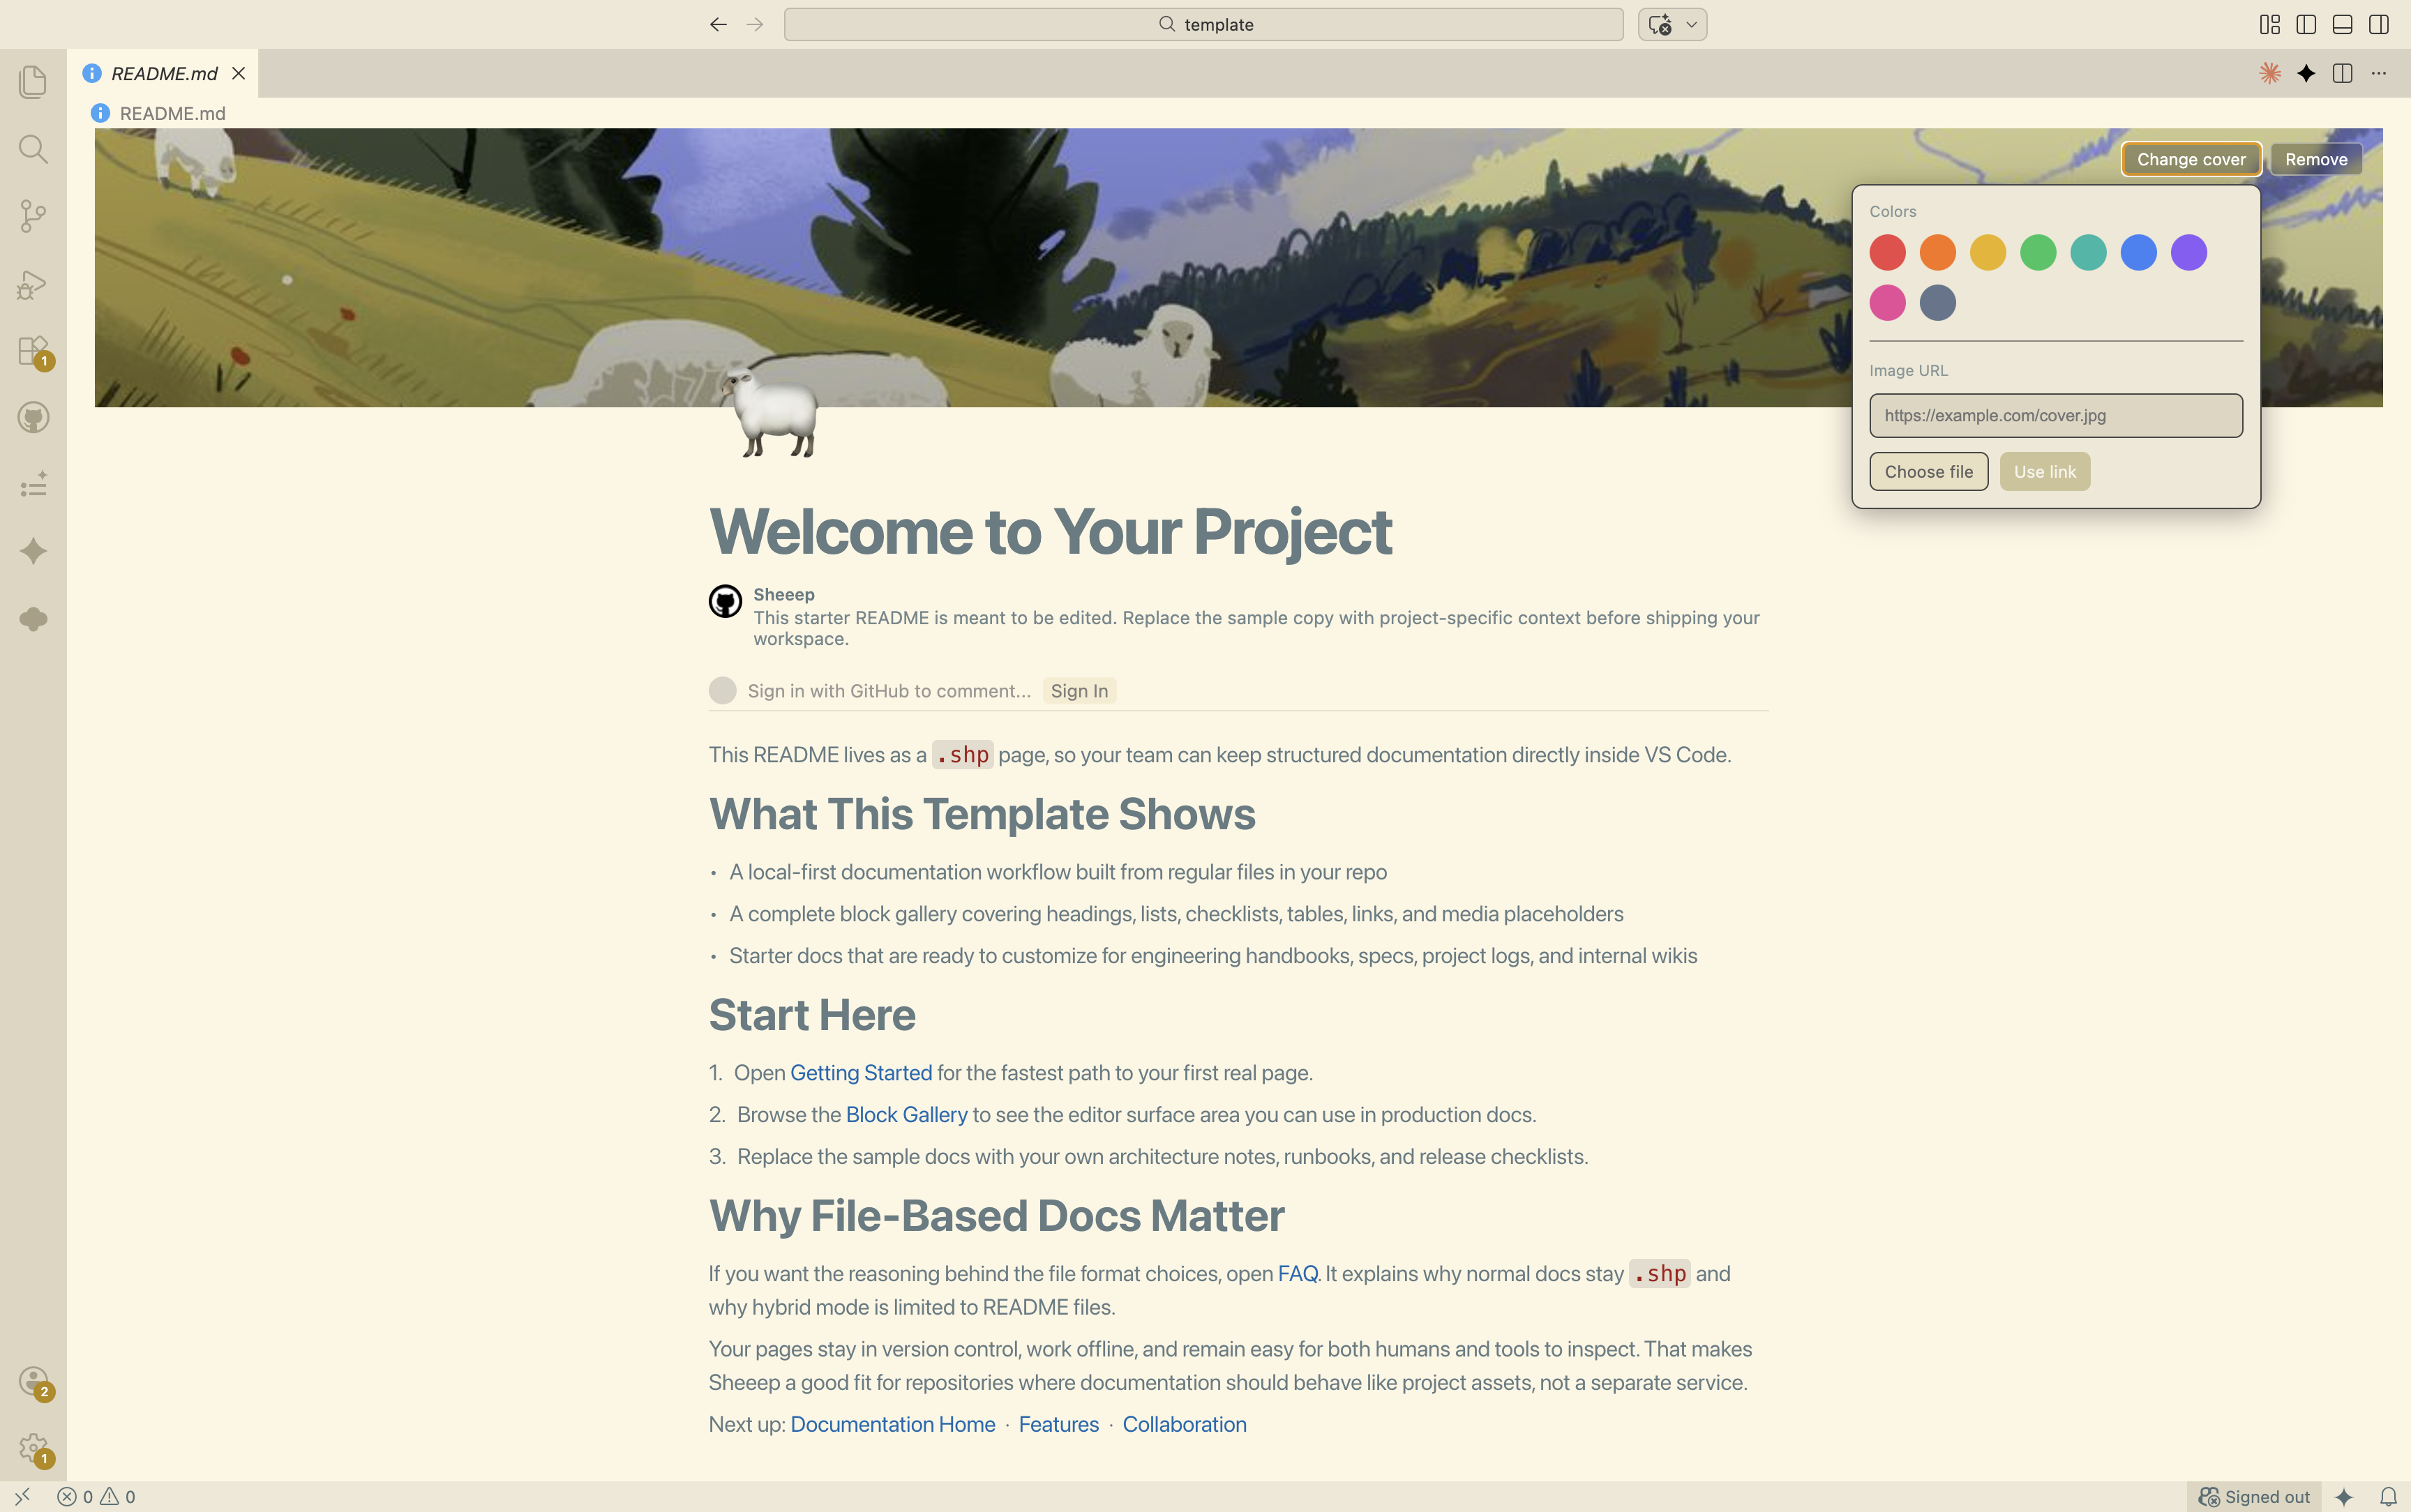Open the Manage settings gear icon
The height and width of the screenshot is (1512, 2411).
33,1447
